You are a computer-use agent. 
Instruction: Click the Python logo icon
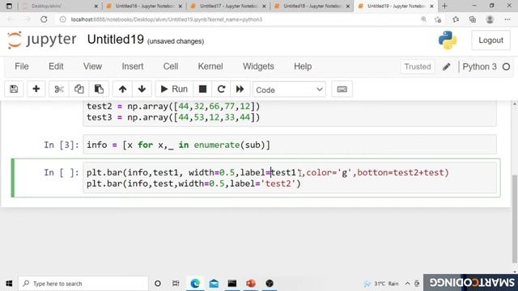(448, 40)
